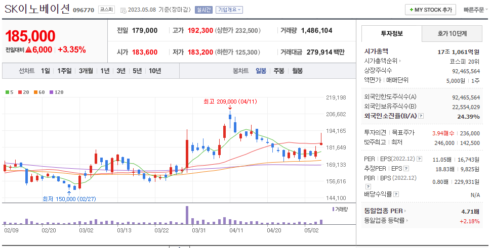Click the 코스피 20위 rank text

(465, 62)
